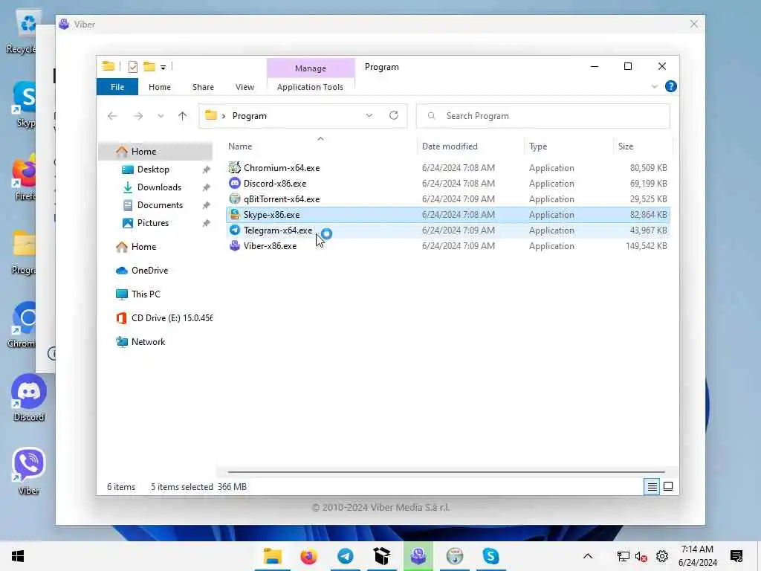The image size is (761, 571).
Task: Open settings gear in system tray
Action: click(662, 556)
